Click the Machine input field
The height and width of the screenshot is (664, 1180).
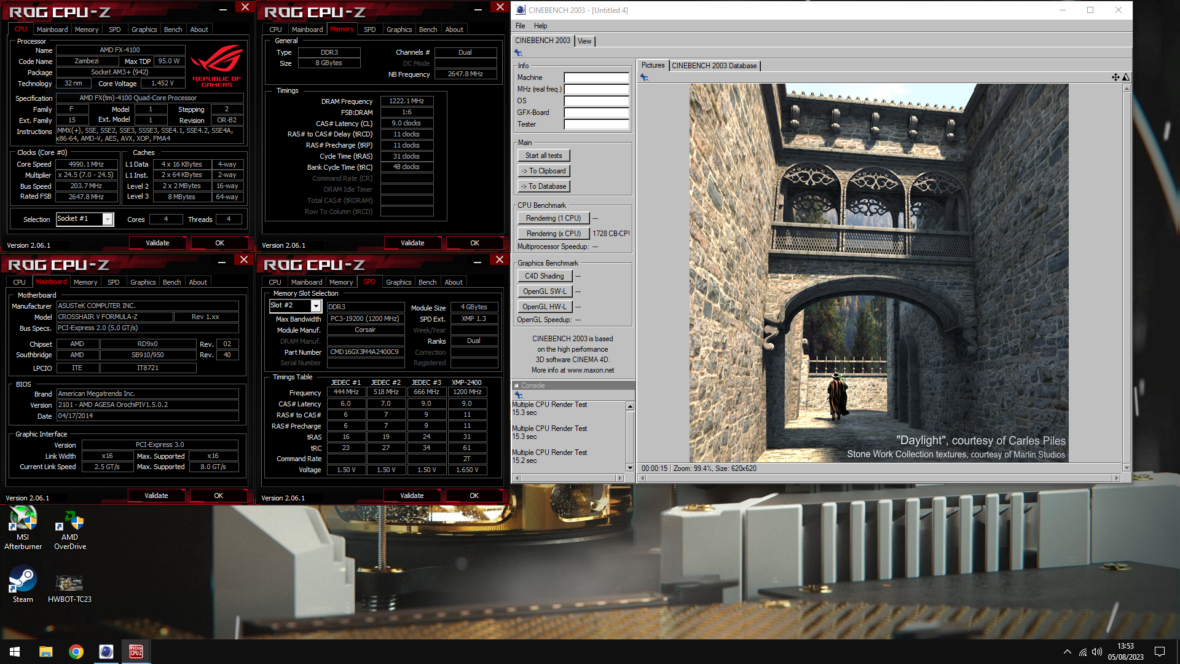(596, 77)
